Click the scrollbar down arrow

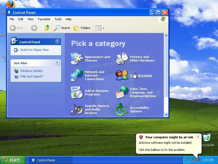point(166,115)
